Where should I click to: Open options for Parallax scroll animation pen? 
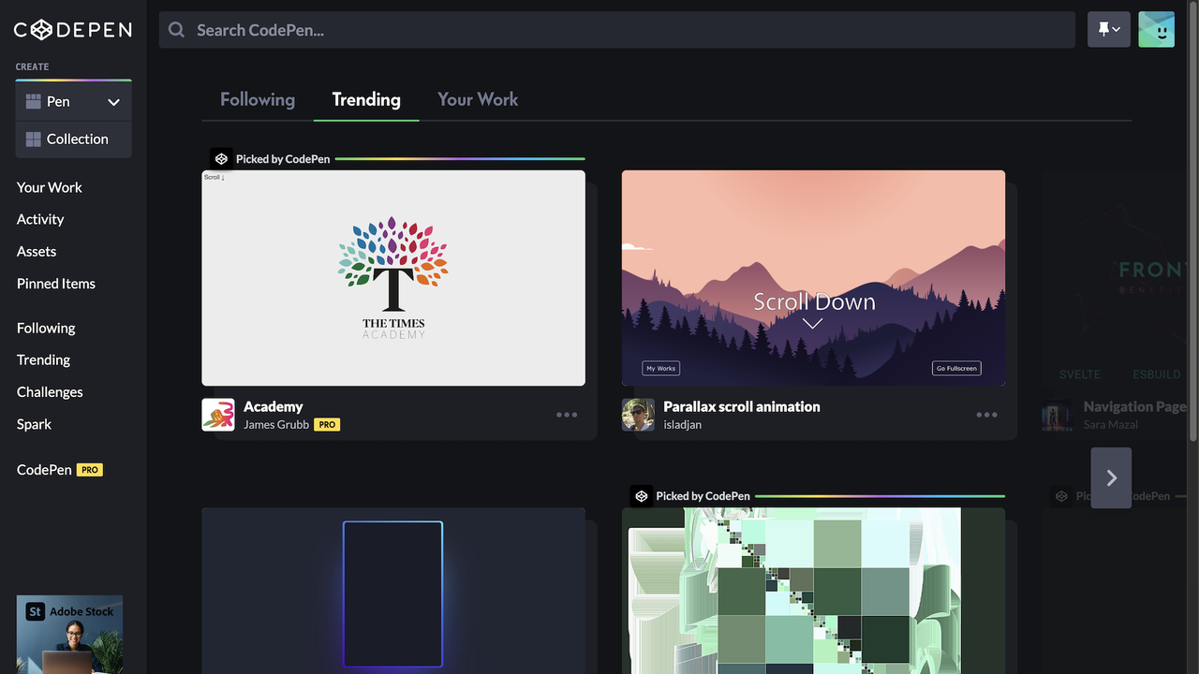tap(986, 415)
